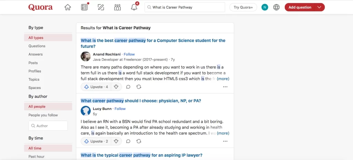
Task: Downvote Anand Rochlani's answer
Action: pyautogui.click(x=116, y=87)
